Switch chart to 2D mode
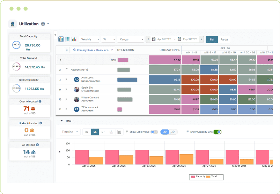 tap(165, 132)
